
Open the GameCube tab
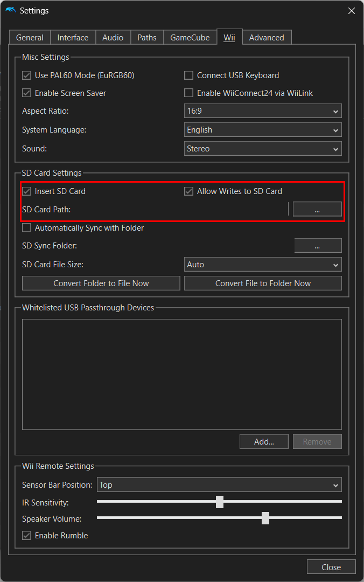click(x=190, y=38)
